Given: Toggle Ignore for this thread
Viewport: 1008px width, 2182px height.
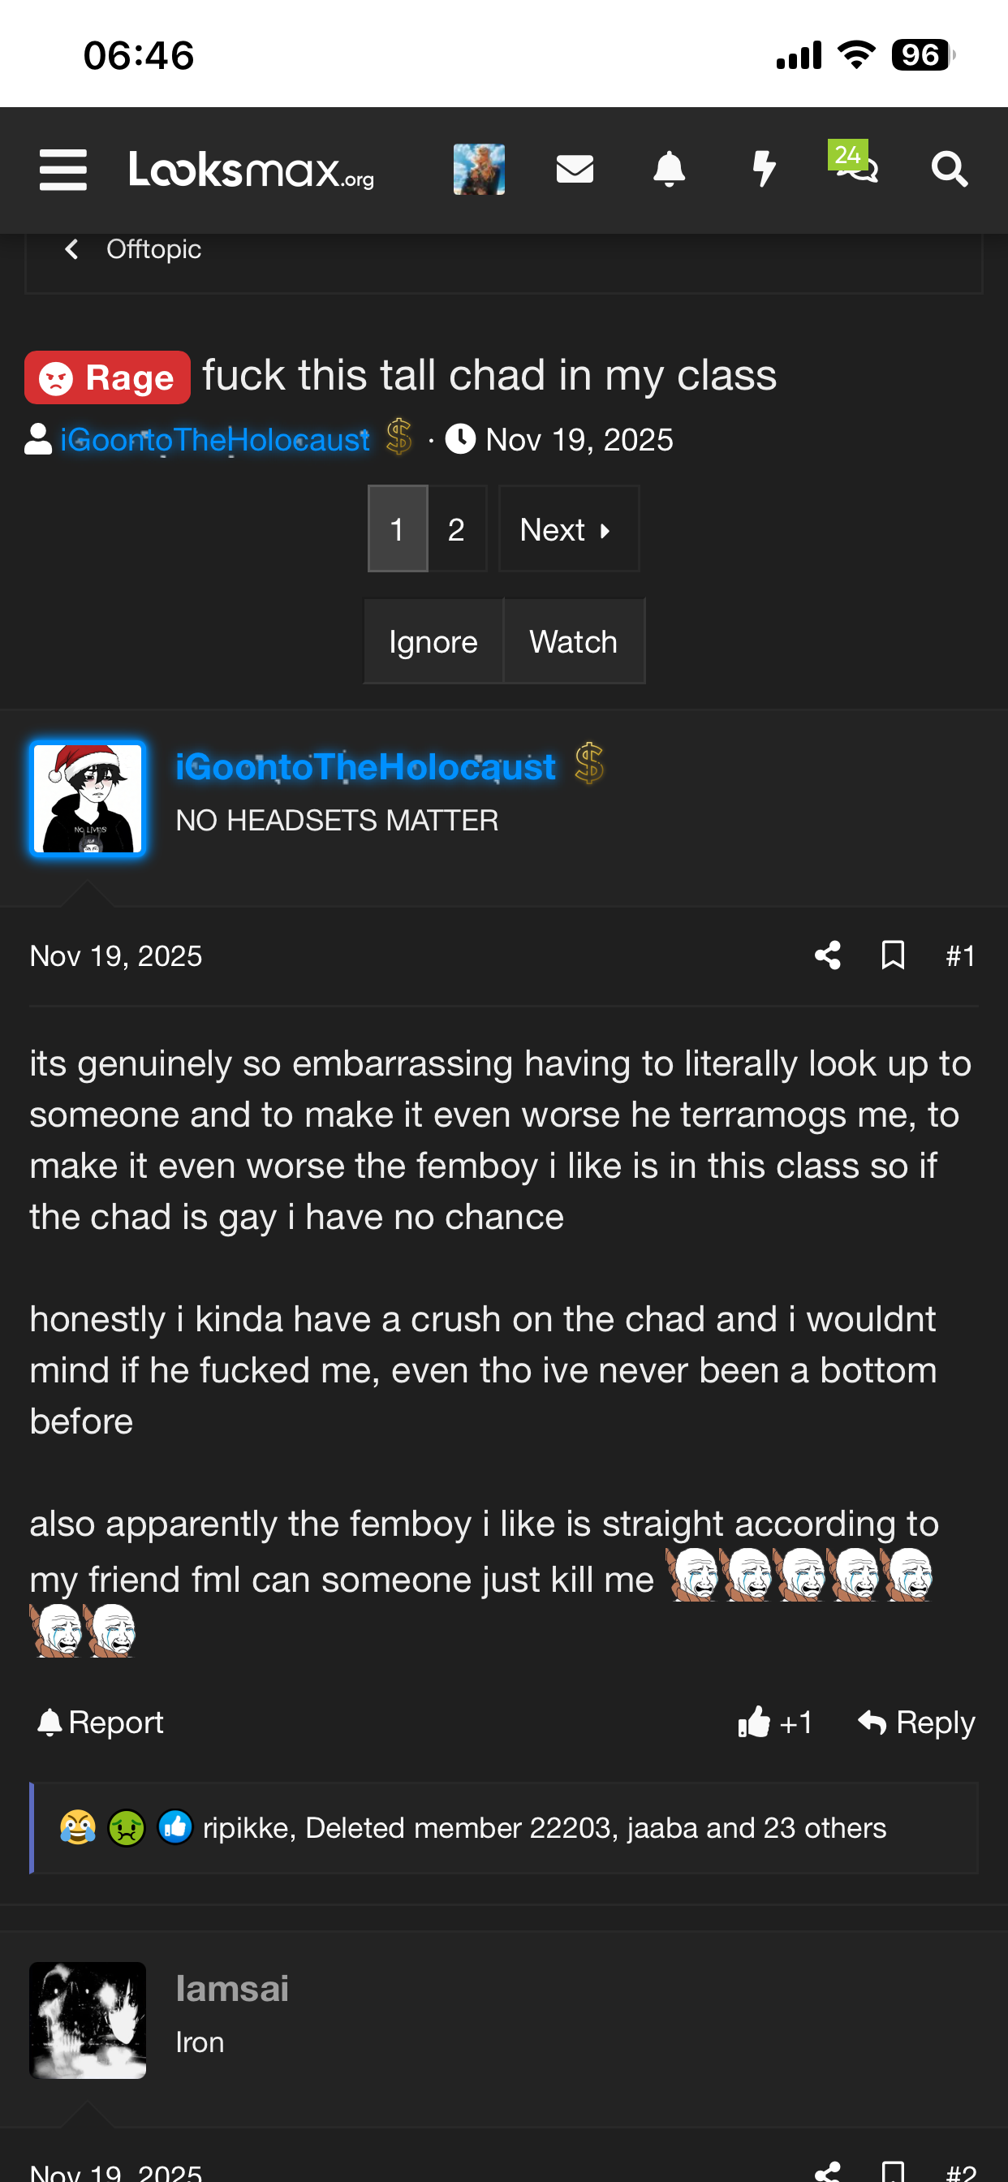Looking at the screenshot, I should click(433, 641).
